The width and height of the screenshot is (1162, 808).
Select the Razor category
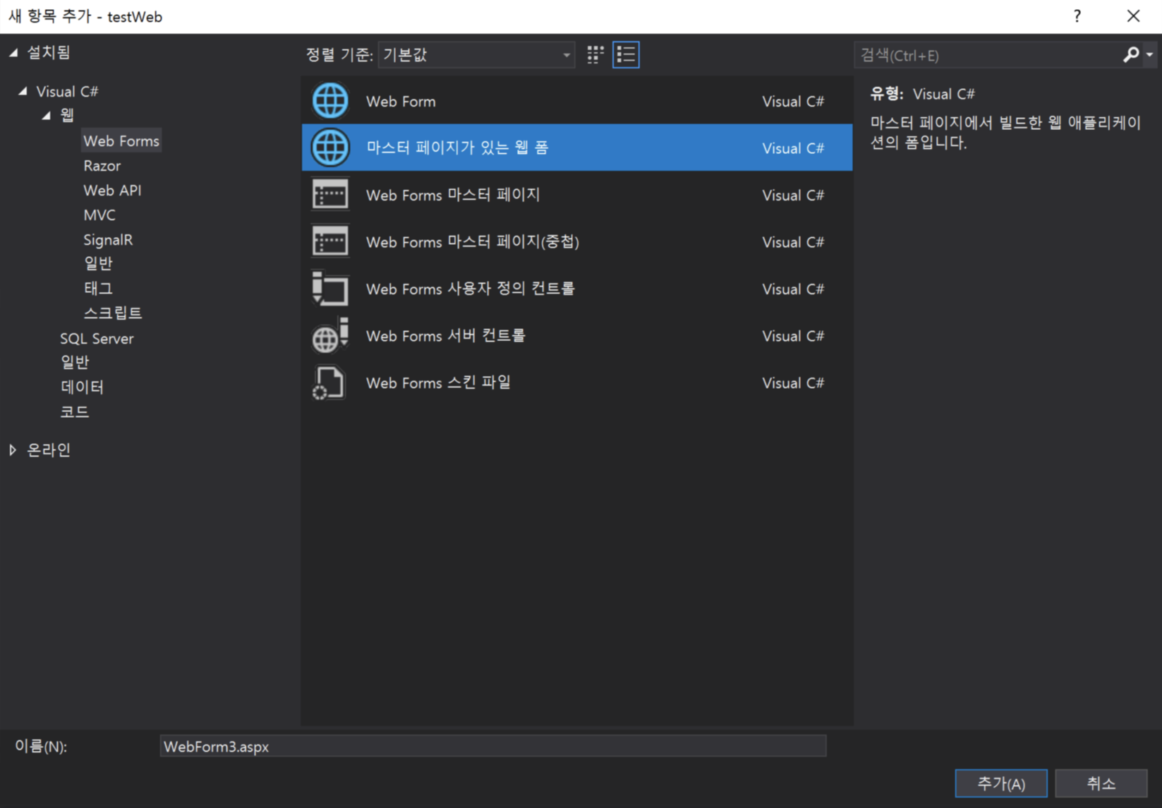tap(102, 165)
